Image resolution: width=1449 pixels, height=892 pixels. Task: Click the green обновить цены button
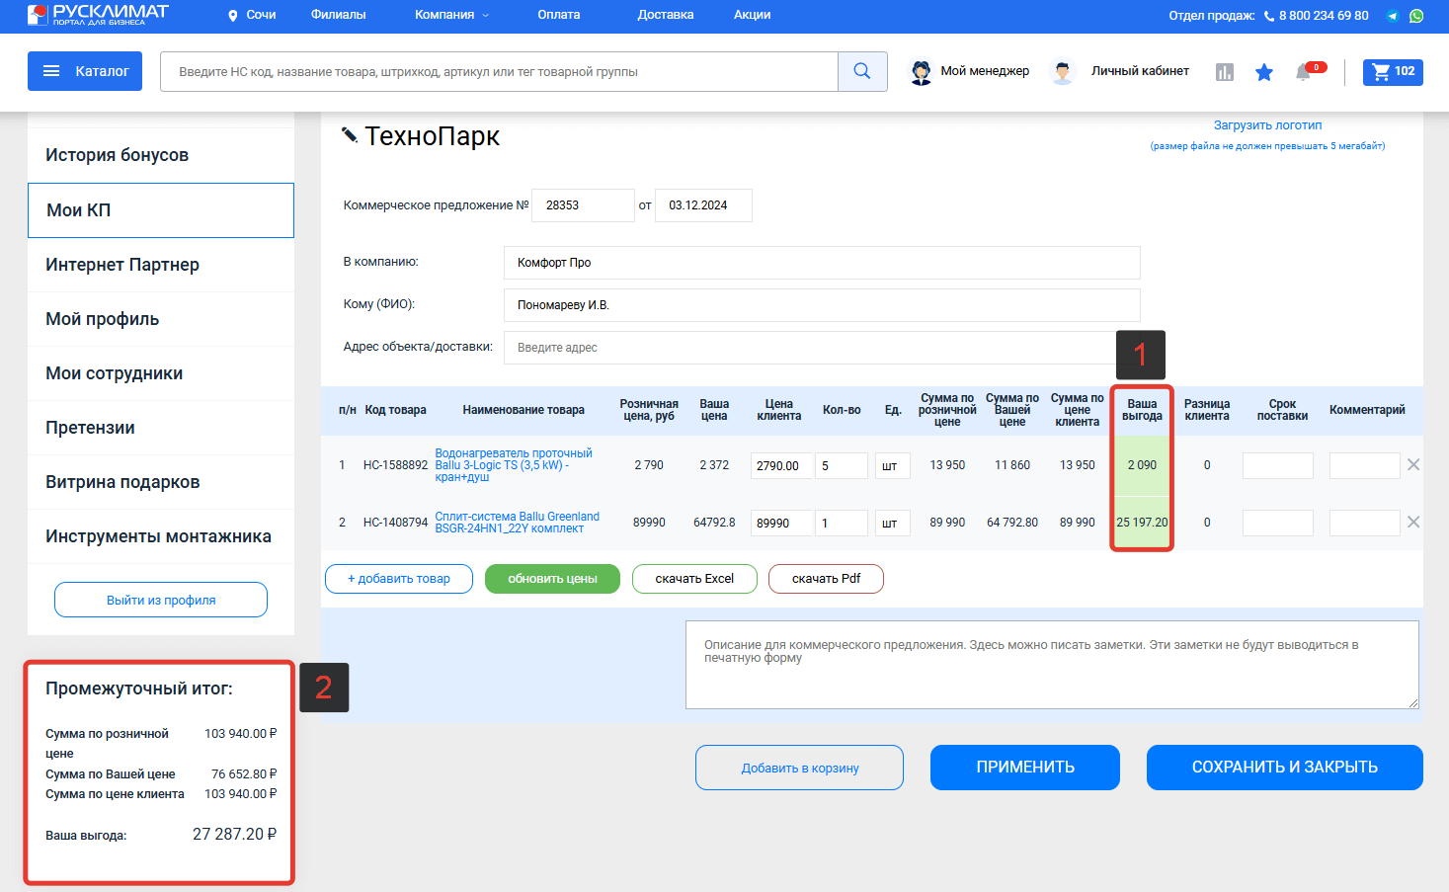tap(552, 579)
